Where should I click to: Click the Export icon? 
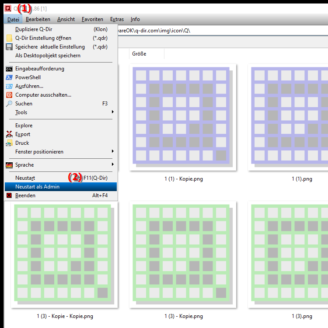pos(9,134)
